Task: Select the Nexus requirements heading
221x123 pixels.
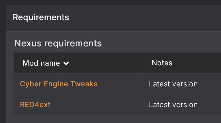Action: point(58,43)
